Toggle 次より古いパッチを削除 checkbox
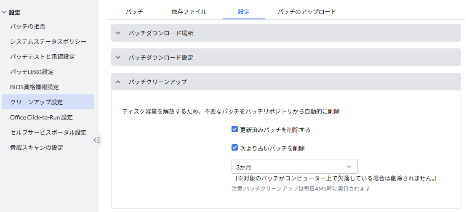The height and width of the screenshot is (212, 466). tap(235, 148)
